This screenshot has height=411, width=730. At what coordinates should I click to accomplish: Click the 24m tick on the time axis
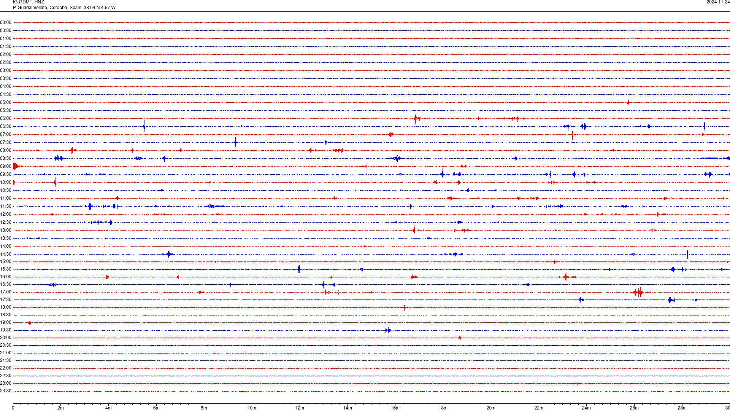coord(586,408)
